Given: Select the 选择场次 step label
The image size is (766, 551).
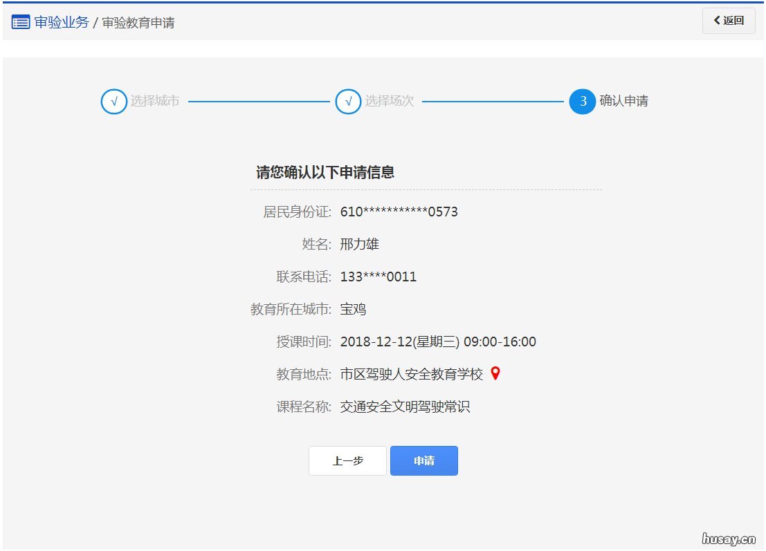Looking at the screenshot, I should coord(390,101).
